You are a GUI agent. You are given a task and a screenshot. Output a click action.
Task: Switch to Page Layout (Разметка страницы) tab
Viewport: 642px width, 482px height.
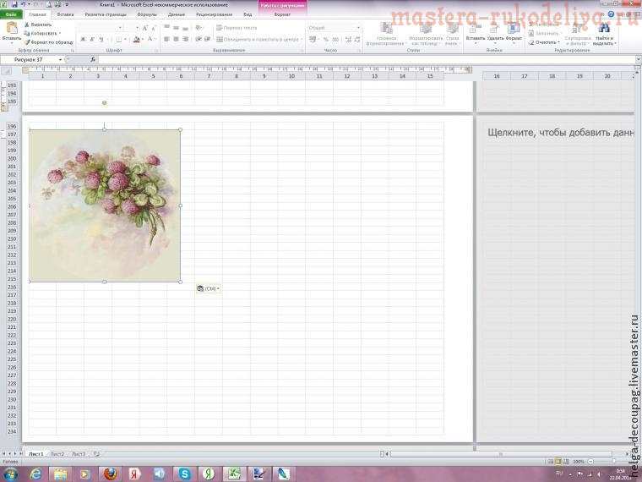tap(106, 14)
